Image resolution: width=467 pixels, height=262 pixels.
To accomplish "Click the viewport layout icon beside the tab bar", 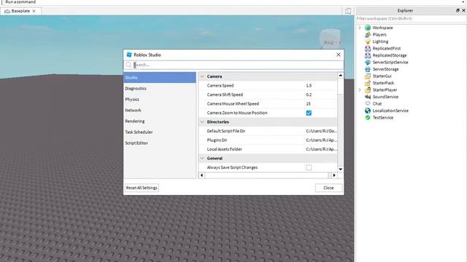I will pos(348,11).
